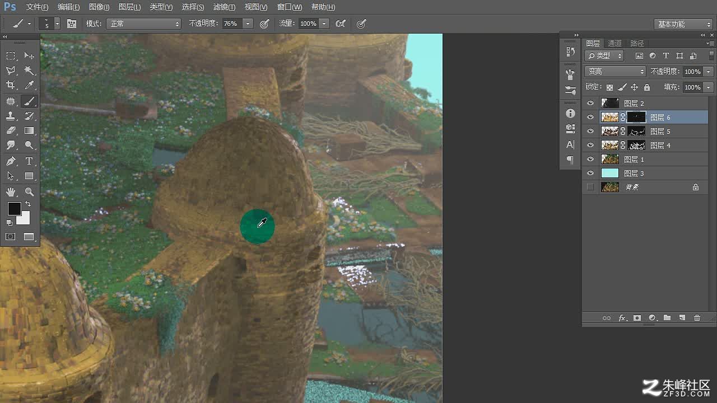Select the Polygonal Lasso tool
Viewport: 717px width, 403px height.
11,71
